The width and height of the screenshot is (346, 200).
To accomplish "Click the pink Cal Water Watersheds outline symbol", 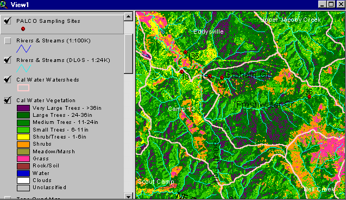I will [x=23, y=87].
